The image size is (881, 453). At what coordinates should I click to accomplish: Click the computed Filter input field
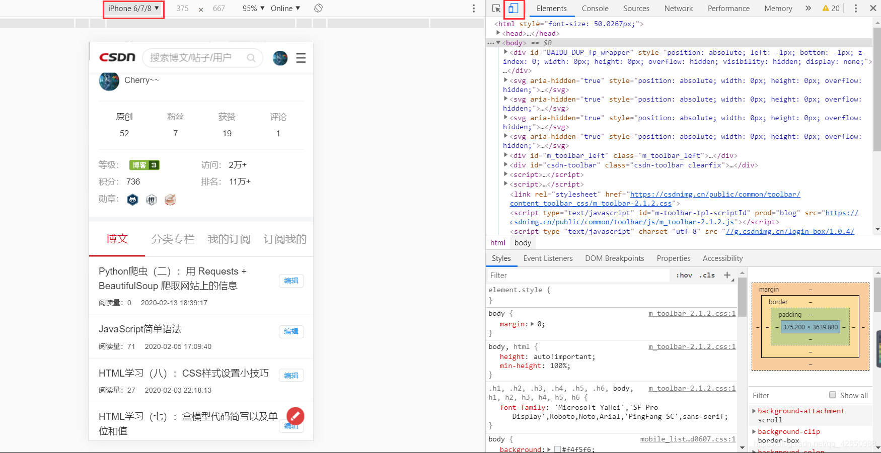tap(787, 395)
